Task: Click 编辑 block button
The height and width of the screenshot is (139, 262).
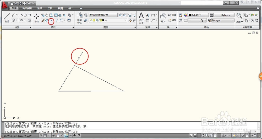Action: coord(172,20)
